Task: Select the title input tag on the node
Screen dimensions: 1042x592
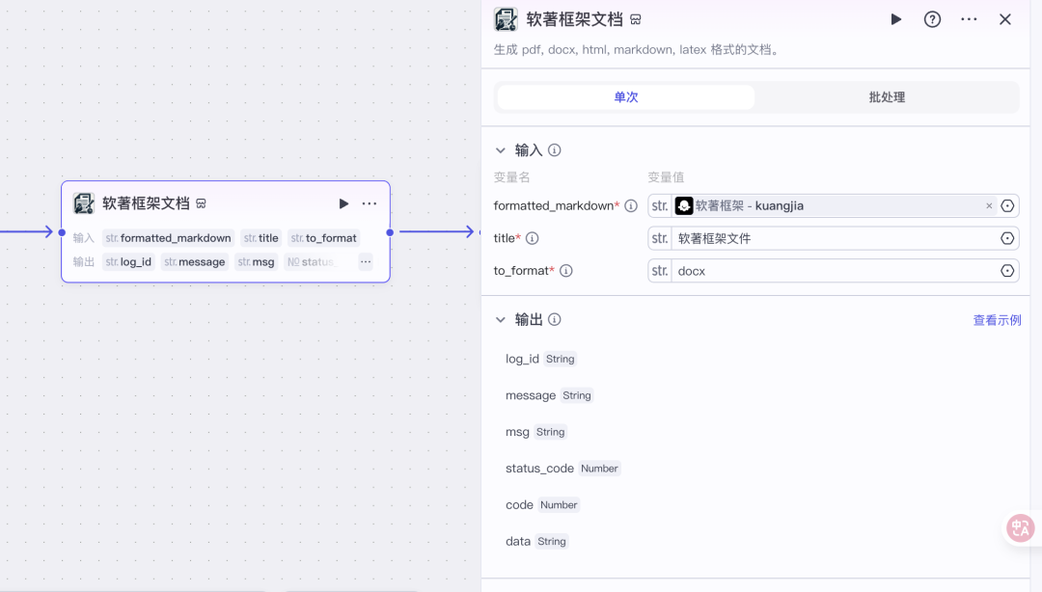Action: point(261,238)
